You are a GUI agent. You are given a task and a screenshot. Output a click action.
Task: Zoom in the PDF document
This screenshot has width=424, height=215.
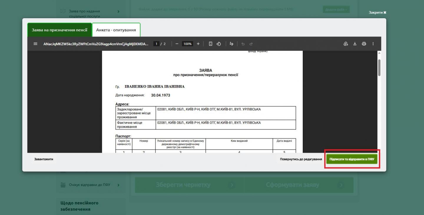coord(198,44)
